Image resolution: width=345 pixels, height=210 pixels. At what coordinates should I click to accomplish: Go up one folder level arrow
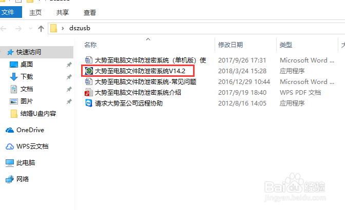(x=41, y=29)
